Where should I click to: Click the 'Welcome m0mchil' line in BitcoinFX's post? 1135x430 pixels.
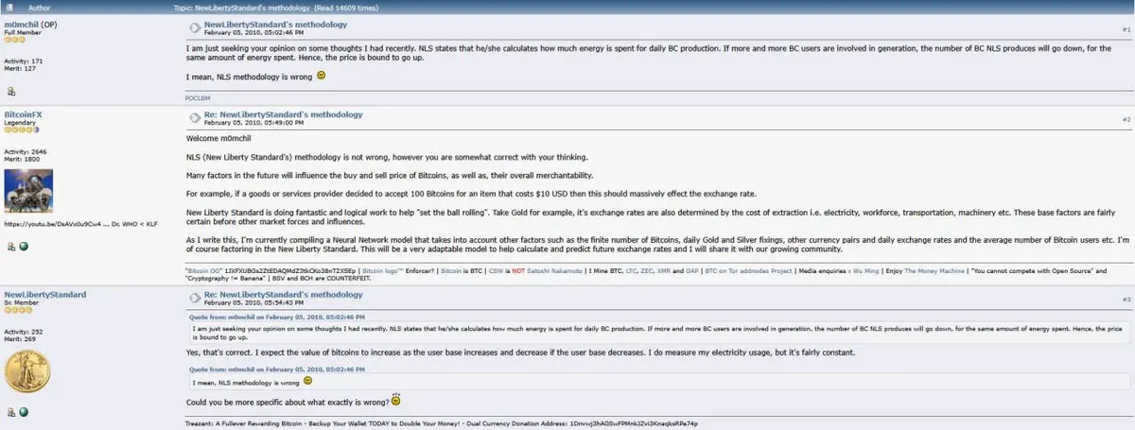pos(217,139)
